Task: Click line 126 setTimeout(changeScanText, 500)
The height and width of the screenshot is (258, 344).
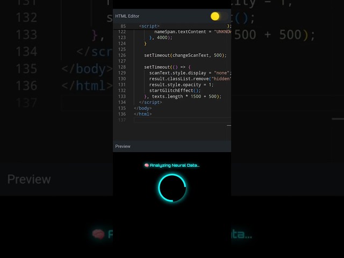Action: point(185,55)
